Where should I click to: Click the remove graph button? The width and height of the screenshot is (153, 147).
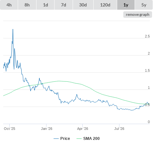pos(138,15)
